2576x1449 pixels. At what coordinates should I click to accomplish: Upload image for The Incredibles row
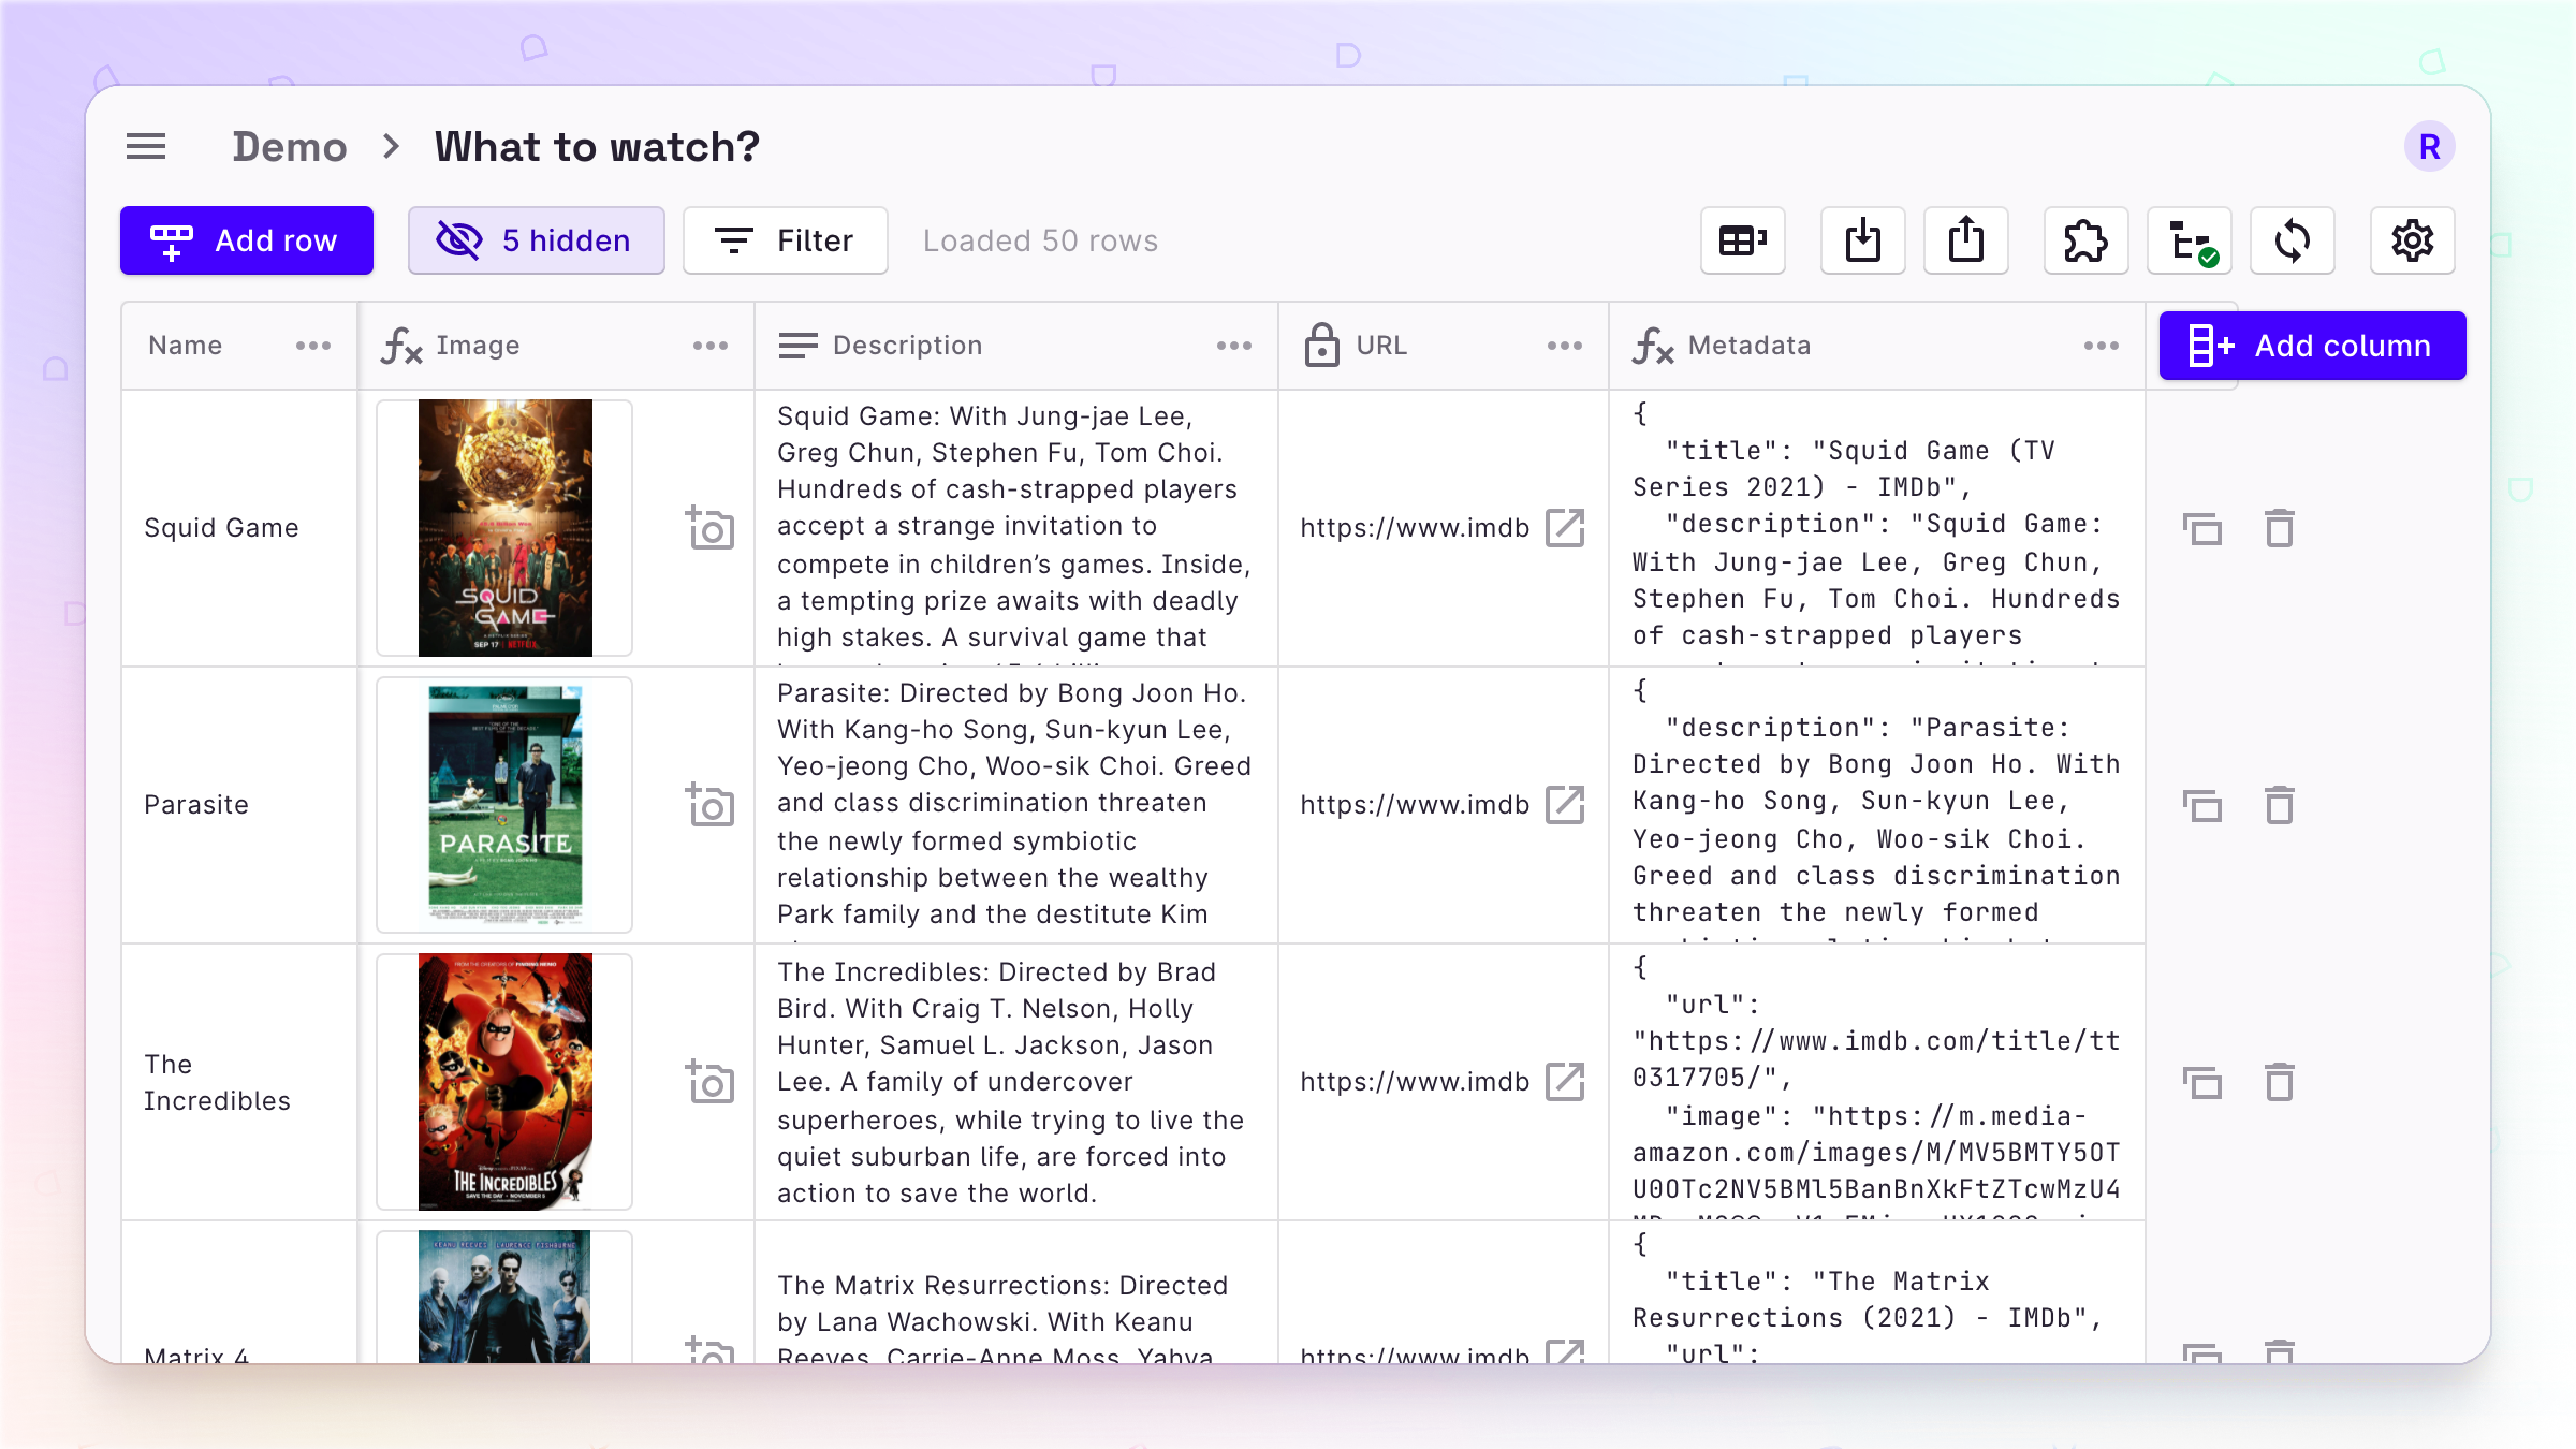coord(710,1082)
